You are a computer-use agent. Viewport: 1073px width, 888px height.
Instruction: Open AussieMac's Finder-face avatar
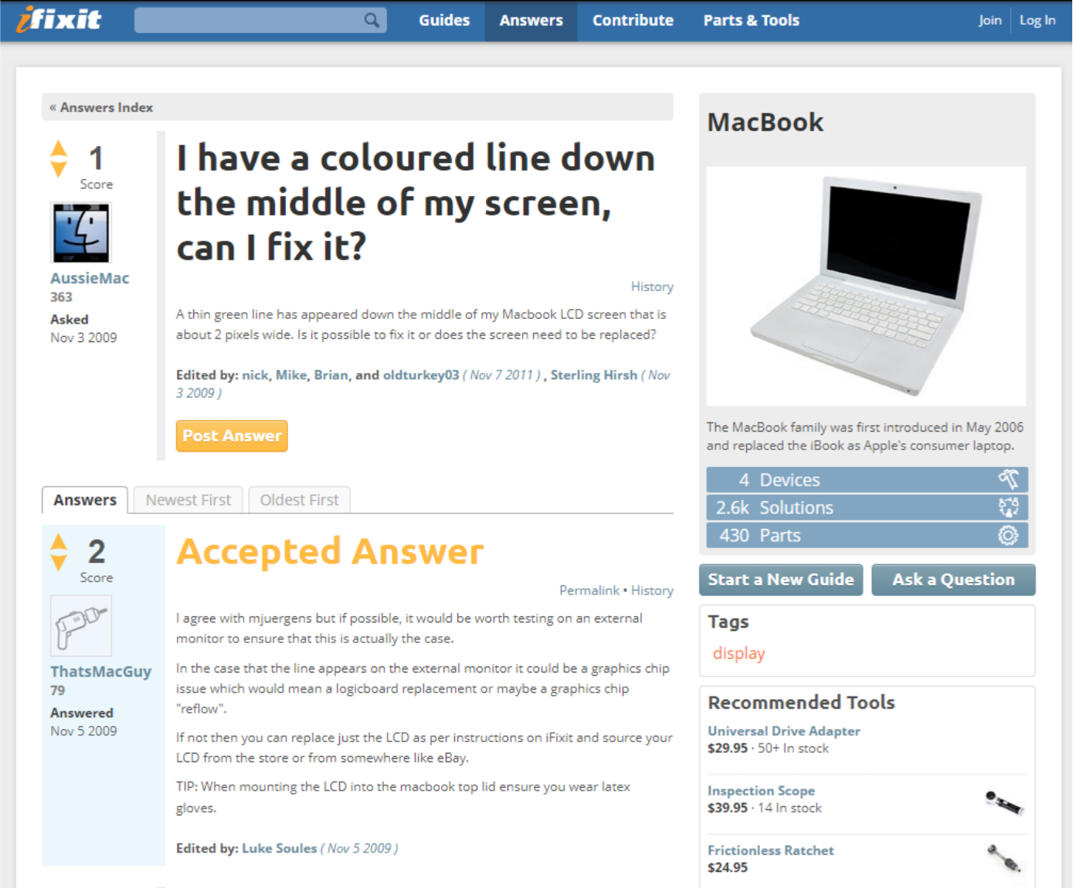click(x=81, y=232)
